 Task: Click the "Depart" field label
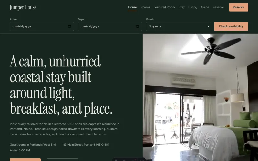coord(82,19)
